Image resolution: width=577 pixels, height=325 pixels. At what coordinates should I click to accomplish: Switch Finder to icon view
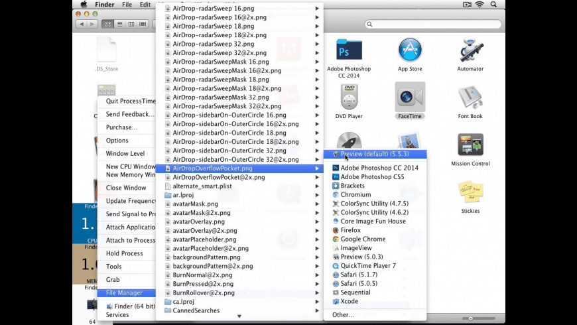[x=108, y=24]
